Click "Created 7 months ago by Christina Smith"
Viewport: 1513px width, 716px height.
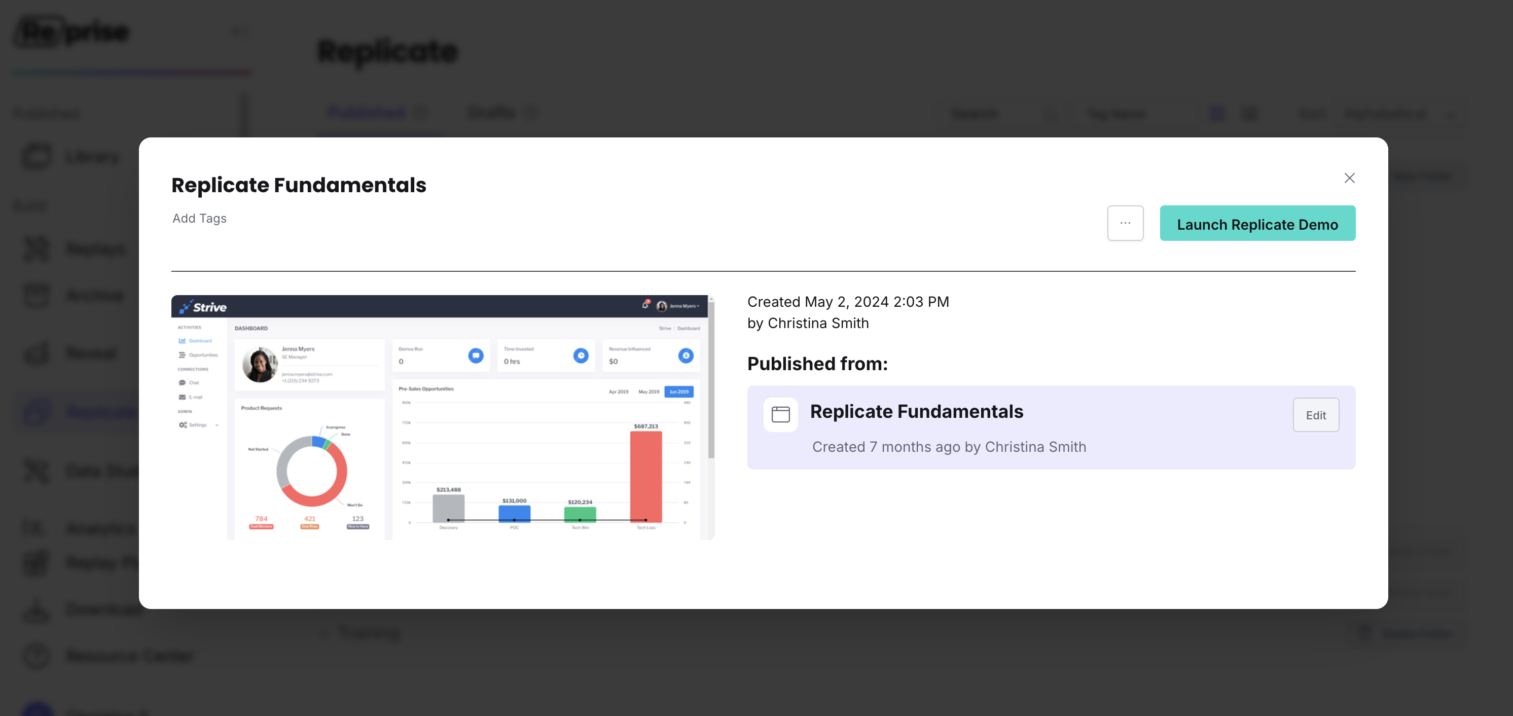(x=949, y=447)
